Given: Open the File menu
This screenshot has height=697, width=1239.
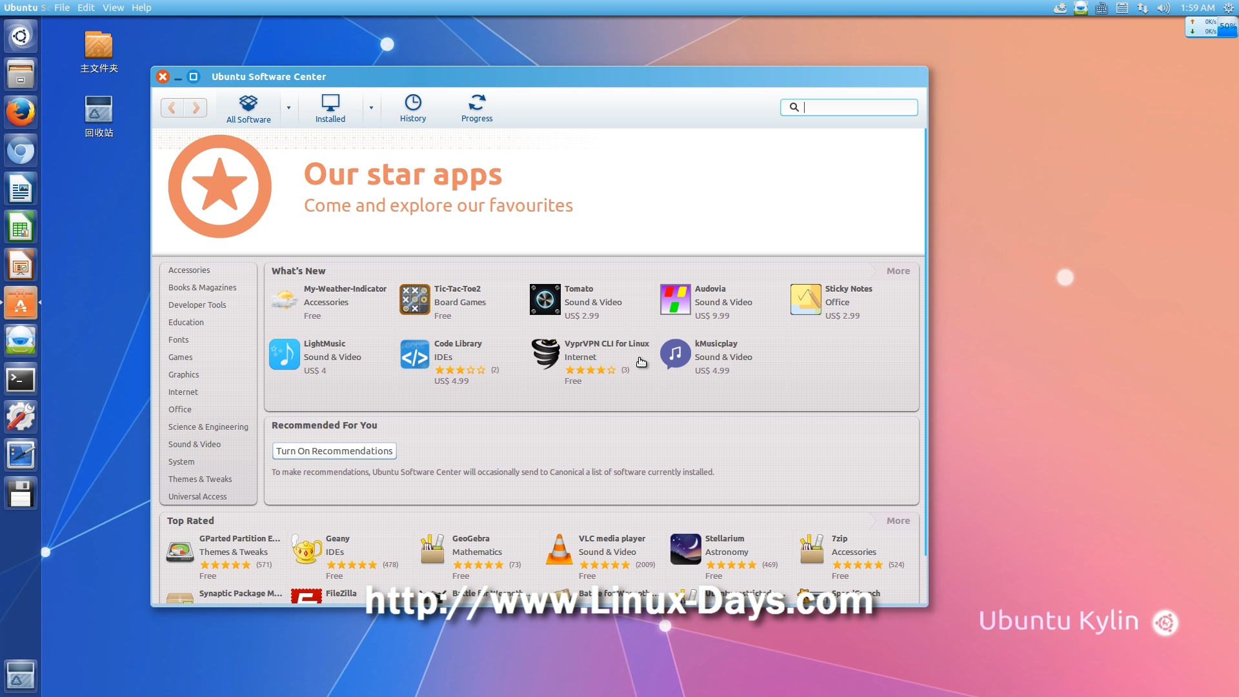Looking at the screenshot, I should pos(62,8).
